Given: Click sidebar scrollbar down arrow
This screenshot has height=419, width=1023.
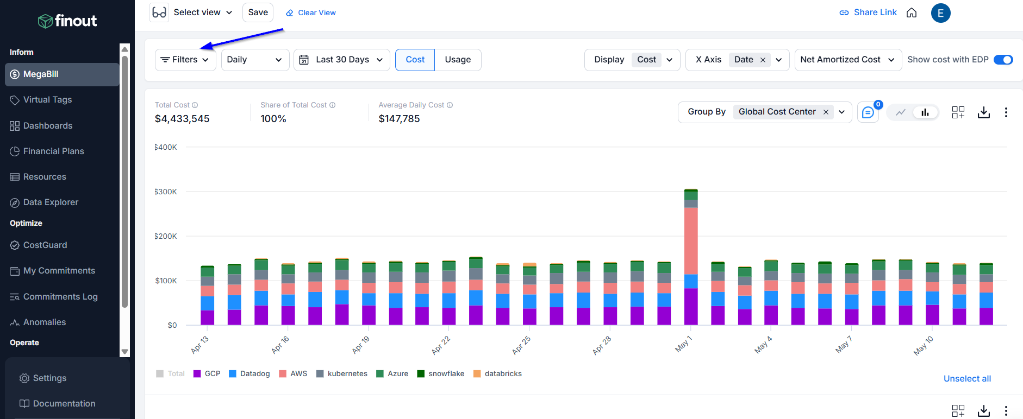Looking at the screenshot, I should coord(124,352).
